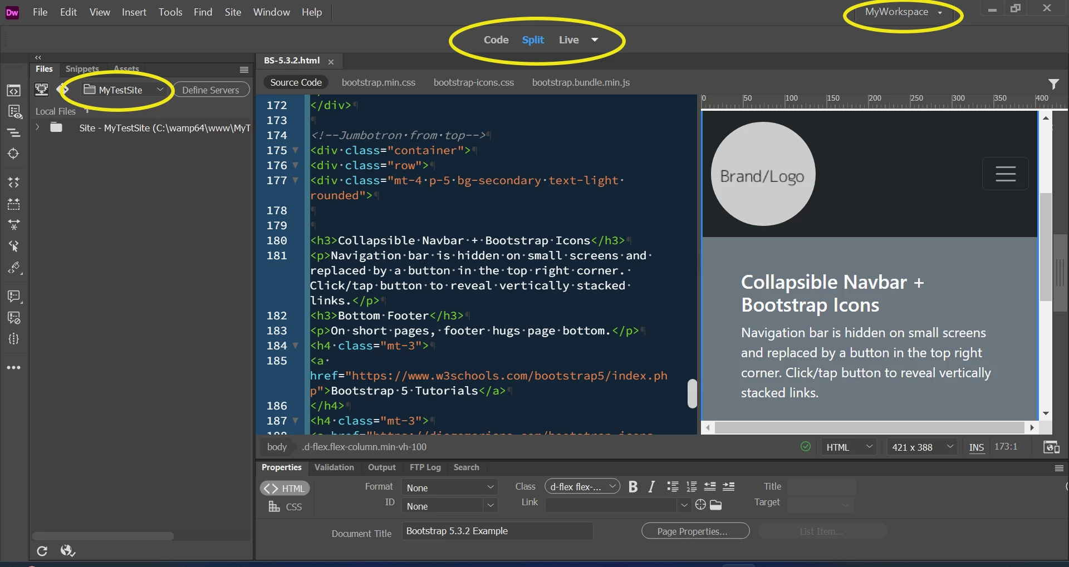
Task: Close the BS-5.3.2.html document tab
Action: tap(331, 62)
